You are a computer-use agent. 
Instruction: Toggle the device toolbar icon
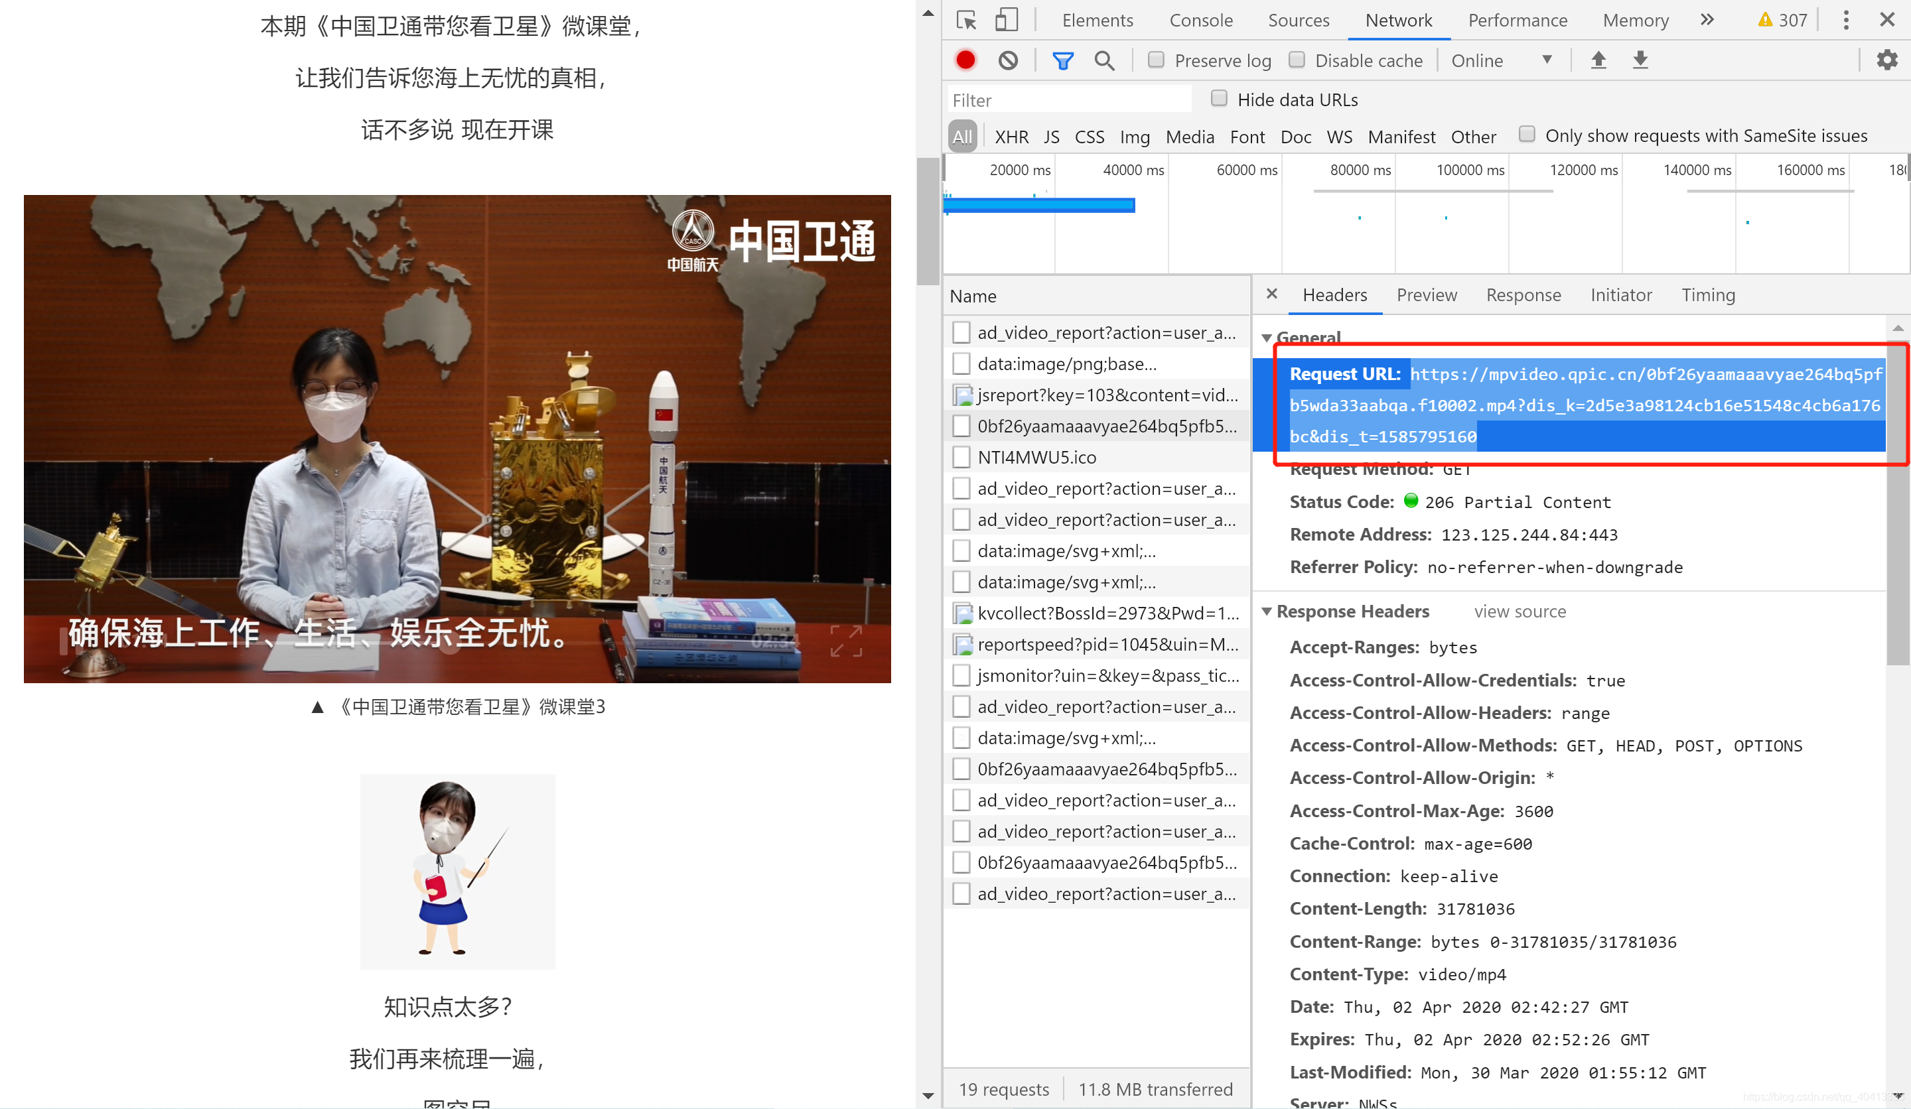click(1005, 20)
